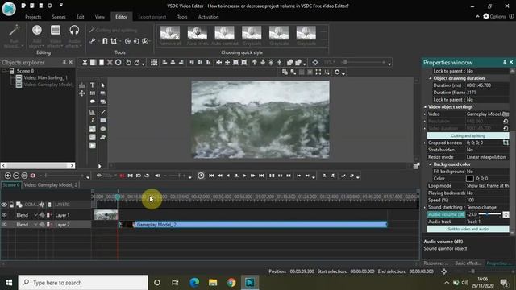Click the black Color swatch in Properties
Image resolution: width=516 pixels, height=290 pixels.
click(x=470, y=179)
